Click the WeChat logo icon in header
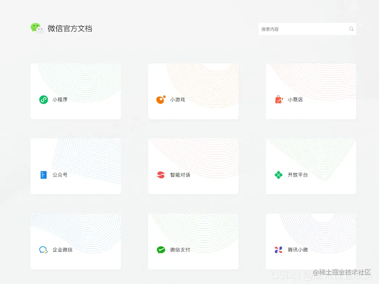This screenshot has height=284, width=379. (37, 28)
